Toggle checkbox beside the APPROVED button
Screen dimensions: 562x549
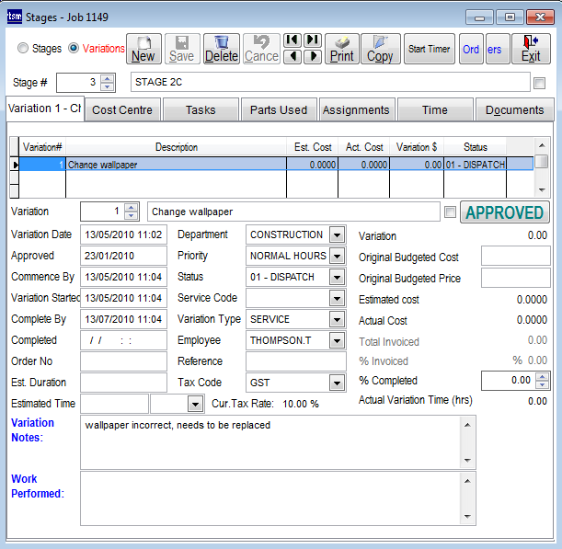(x=450, y=212)
